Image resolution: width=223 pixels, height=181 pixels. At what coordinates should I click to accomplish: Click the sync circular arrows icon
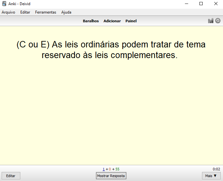(218, 21)
